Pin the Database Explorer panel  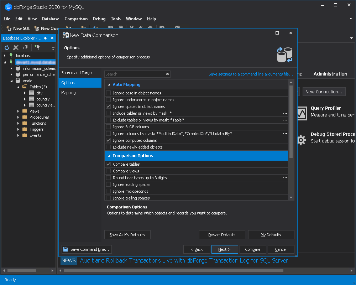click(x=46, y=38)
